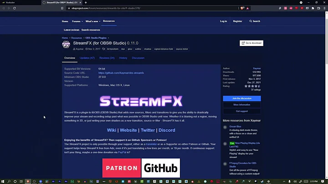Open the Brave shields lion icon

pyautogui.click(x=242, y=8)
